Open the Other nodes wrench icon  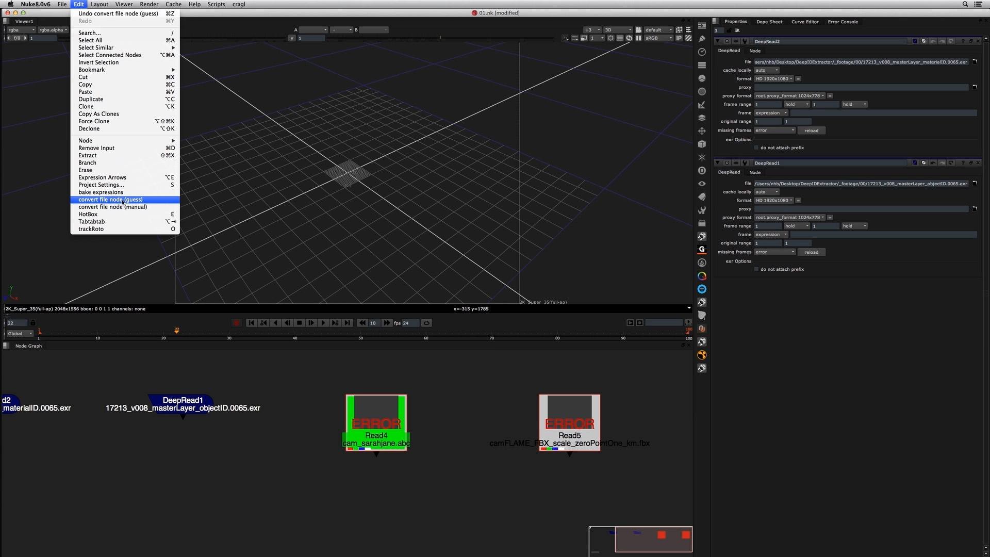[x=702, y=210]
